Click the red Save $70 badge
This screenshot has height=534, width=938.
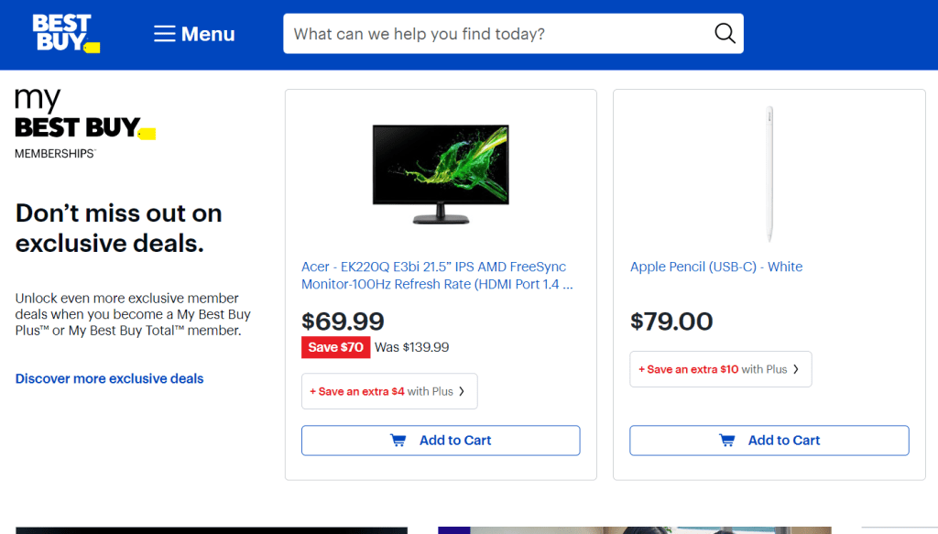pos(335,347)
